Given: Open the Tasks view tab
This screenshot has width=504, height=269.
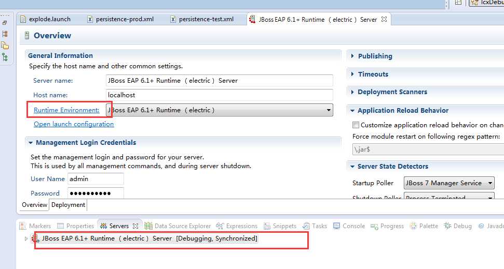Looking at the screenshot, I should 315,226.
